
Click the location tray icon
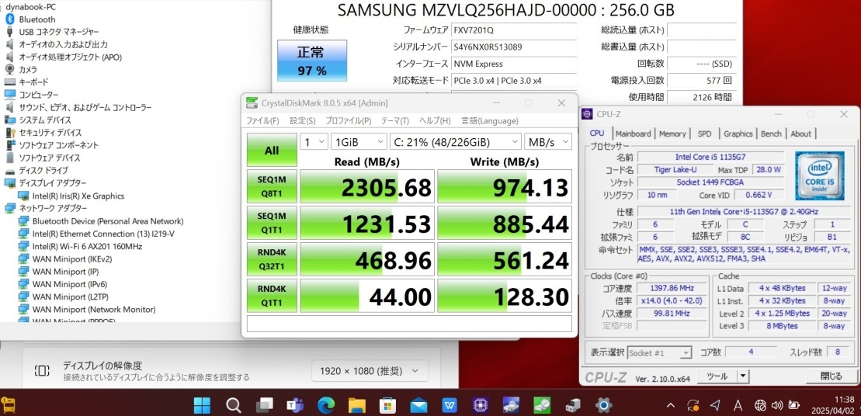click(x=714, y=406)
